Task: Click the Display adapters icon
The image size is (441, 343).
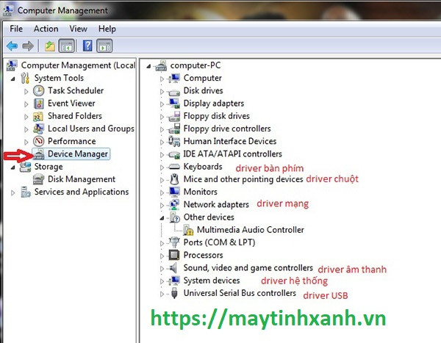Action: (x=174, y=104)
